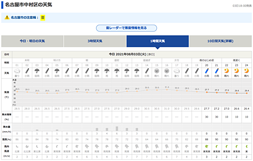Click the 20:00 precipitation probability cell
This screenshot has height=161, width=253.
click(207, 117)
